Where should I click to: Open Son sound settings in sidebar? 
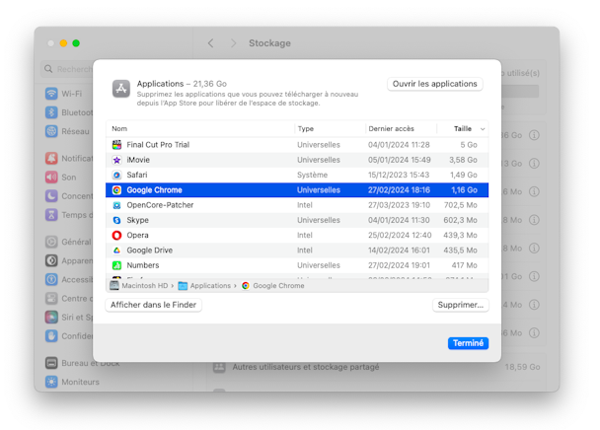pos(60,178)
